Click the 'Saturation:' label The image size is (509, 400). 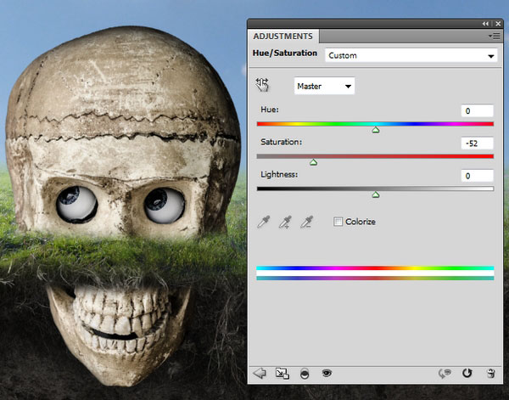point(281,142)
